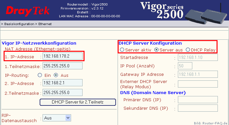The width and height of the screenshot is (229, 125).
Task: Click the Vigor IP-Netzwerkkonfiguration heading
Action: tap(39, 43)
